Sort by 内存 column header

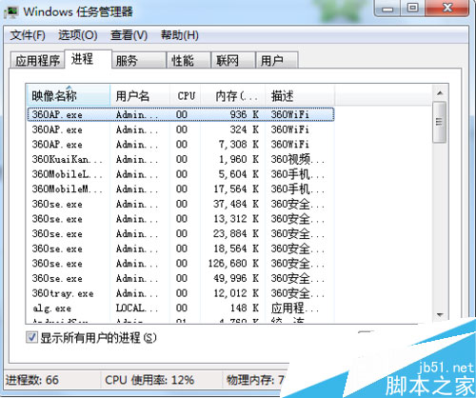[232, 95]
